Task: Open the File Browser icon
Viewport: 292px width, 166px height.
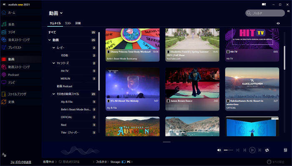Action: point(4,94)
